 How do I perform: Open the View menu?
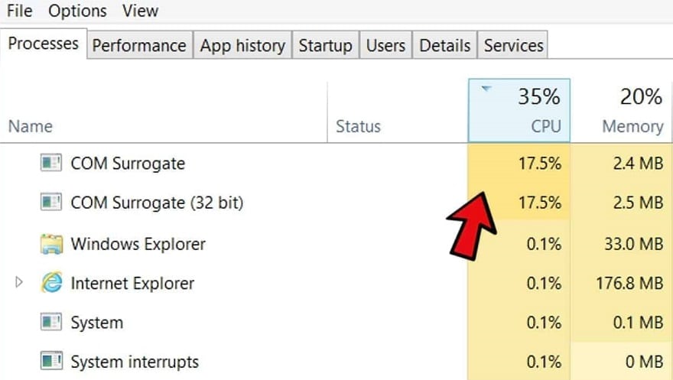[x=141, y=11]
